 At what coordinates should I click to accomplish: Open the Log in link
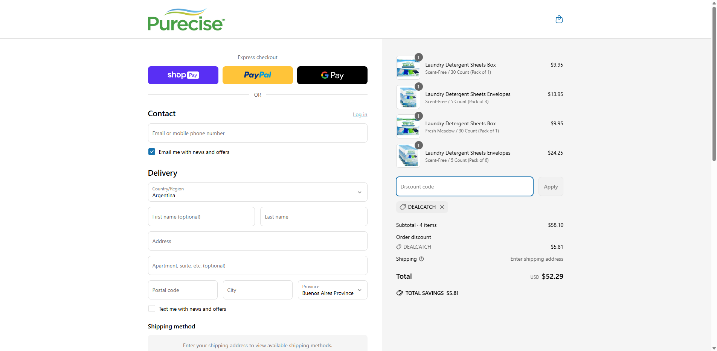(360, 114)
